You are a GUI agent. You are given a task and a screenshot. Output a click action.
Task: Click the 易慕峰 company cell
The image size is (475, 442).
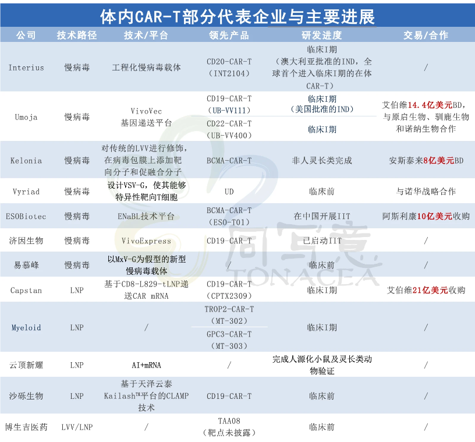tap(26, 266)
